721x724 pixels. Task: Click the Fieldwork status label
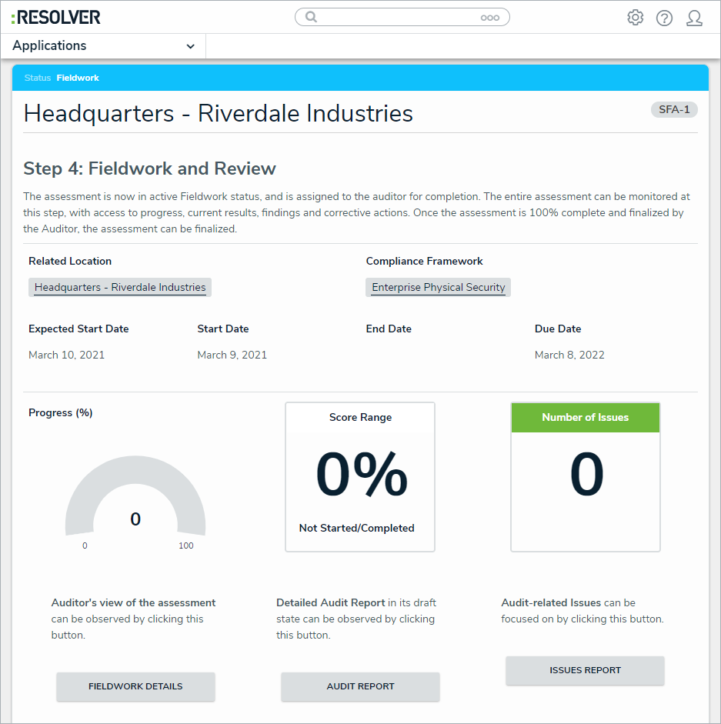coord(78,78)
